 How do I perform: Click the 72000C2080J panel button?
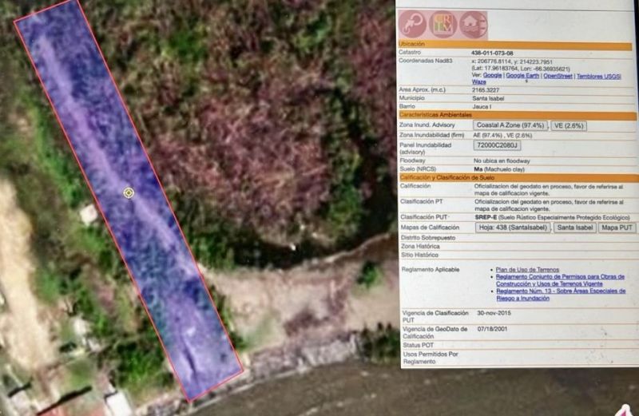tap(498, 145)
